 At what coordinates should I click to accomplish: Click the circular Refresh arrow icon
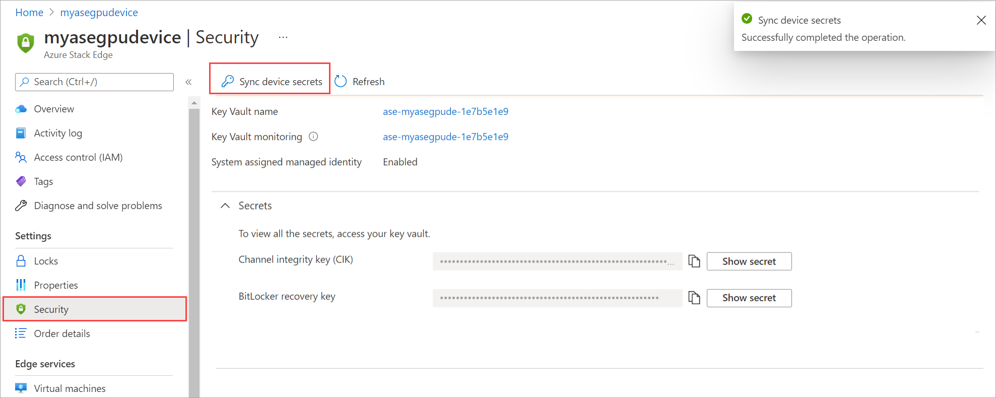(x=341, y=82)
